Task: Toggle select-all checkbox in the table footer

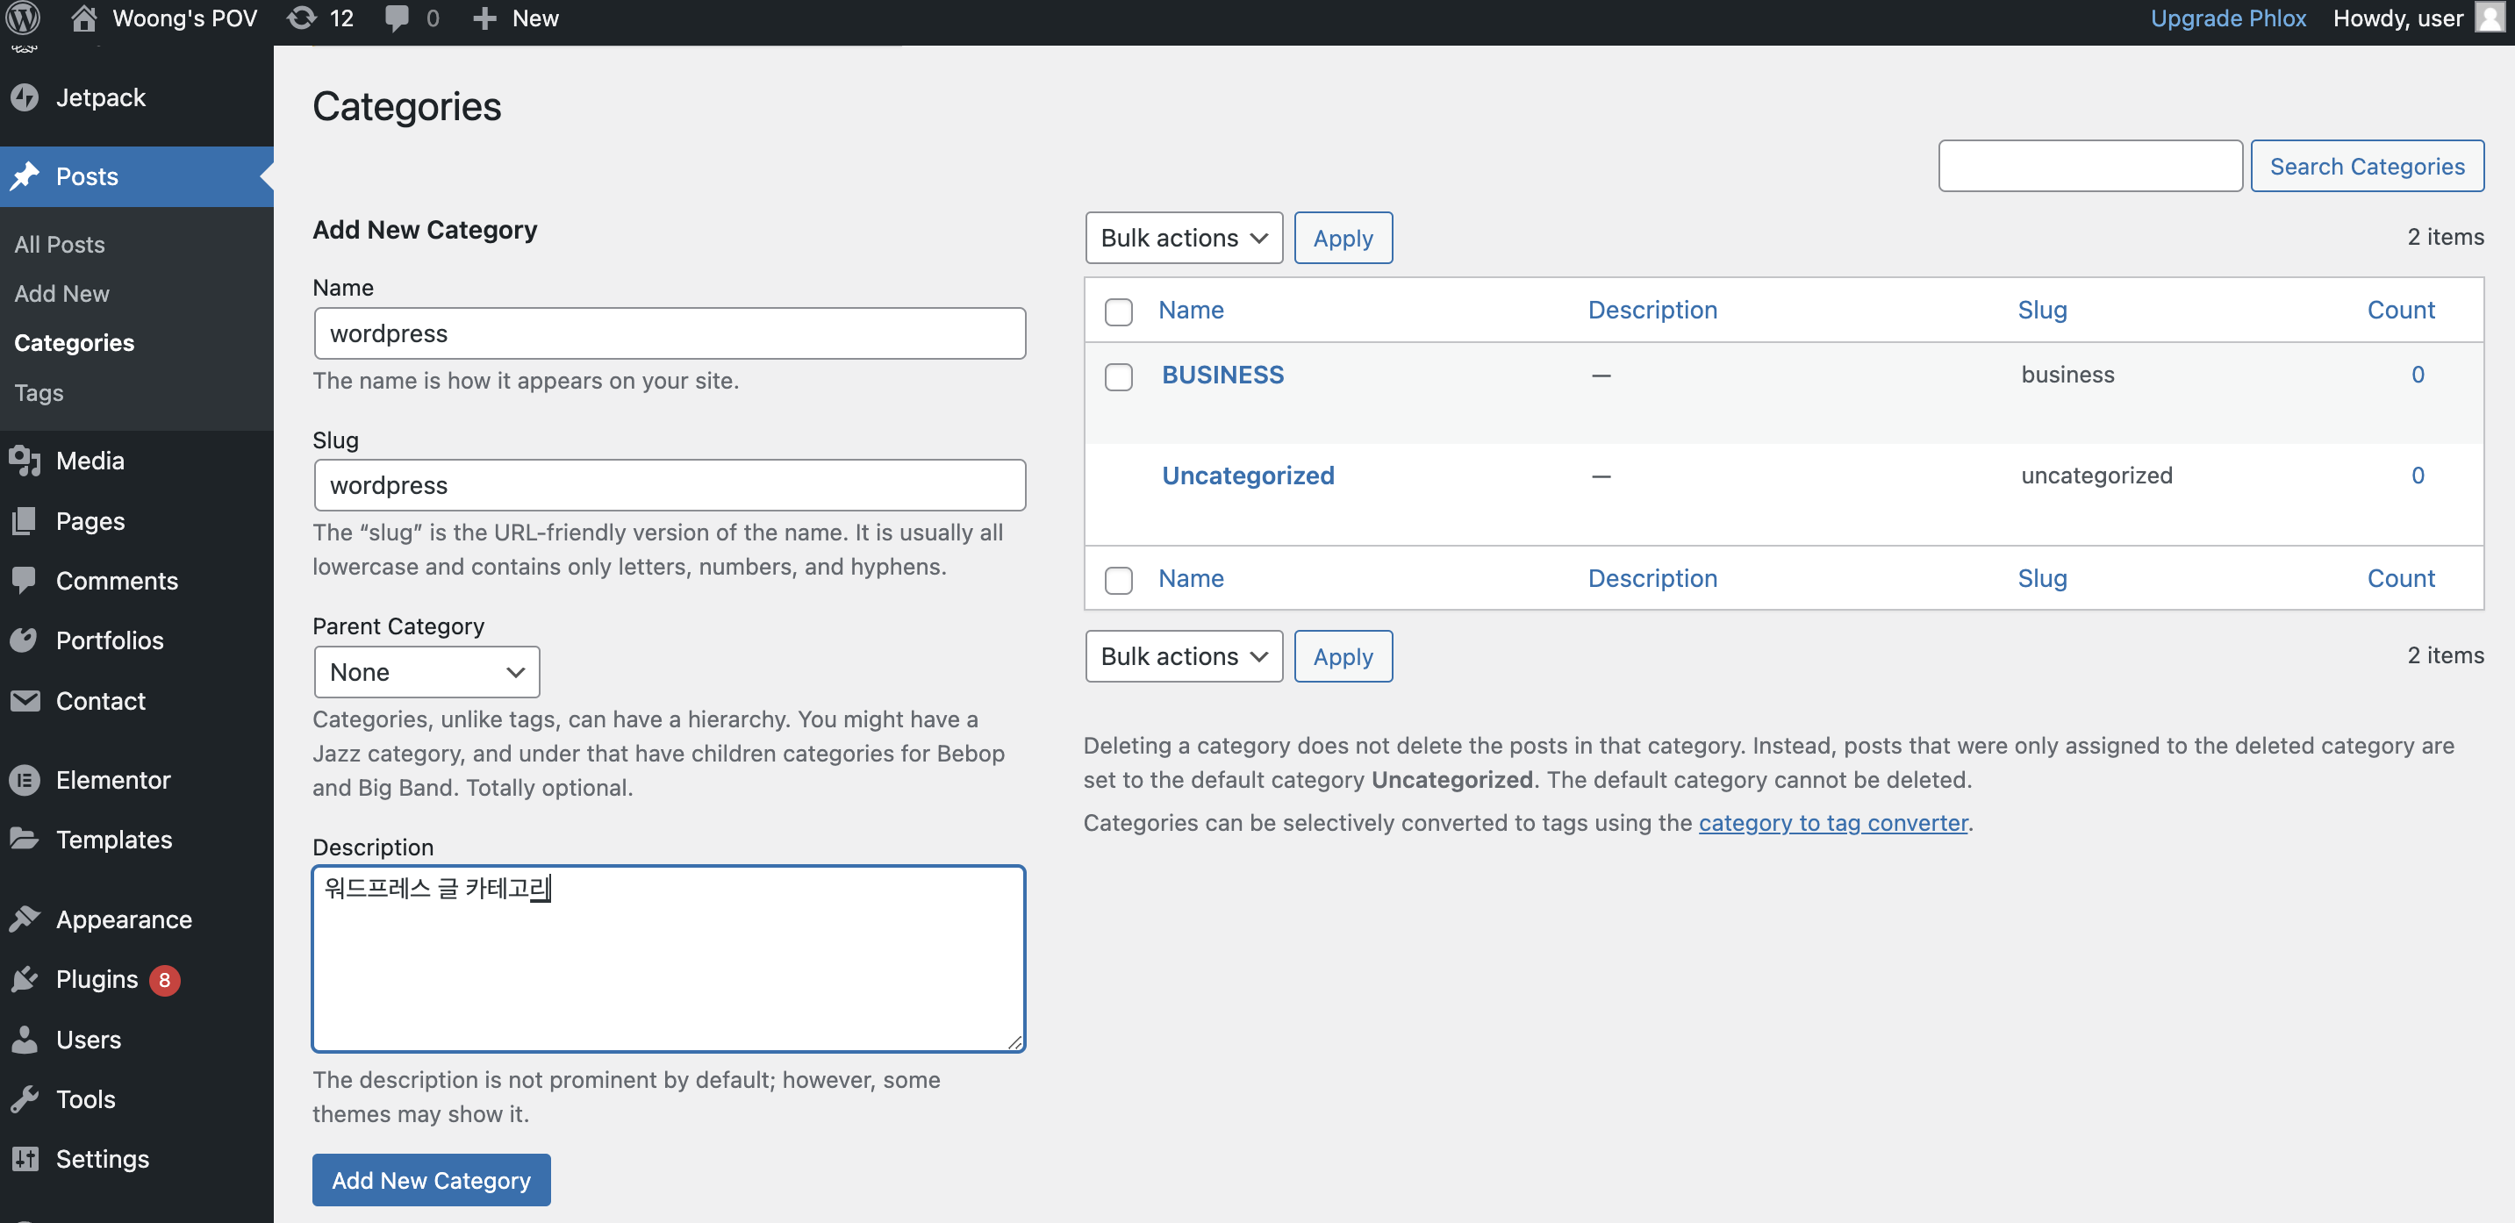Action: click(x=1118, y=580)
